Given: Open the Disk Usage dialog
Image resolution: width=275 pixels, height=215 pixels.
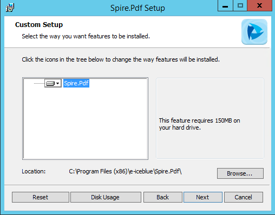Looking at the screenshot, I should tap(106, 197).
